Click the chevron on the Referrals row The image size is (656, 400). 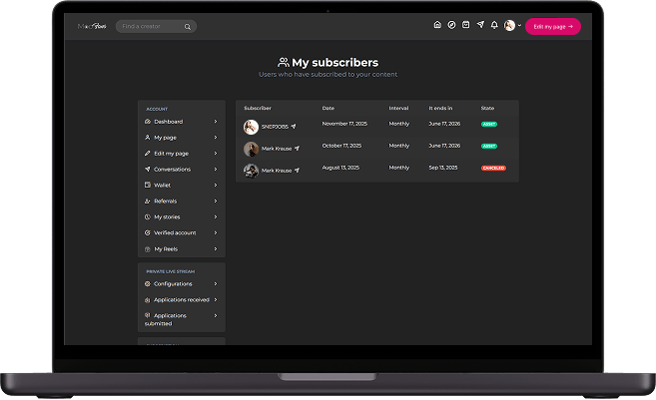pos(216,201)
